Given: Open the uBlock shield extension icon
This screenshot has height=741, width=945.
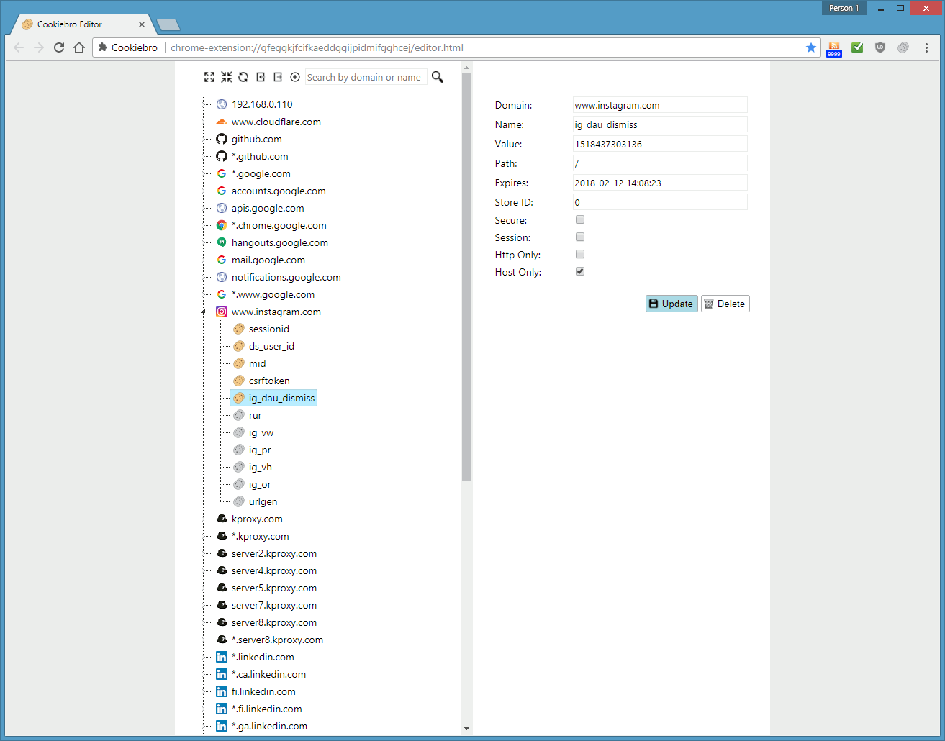Looking at the screenshot, I should point(880,47).
